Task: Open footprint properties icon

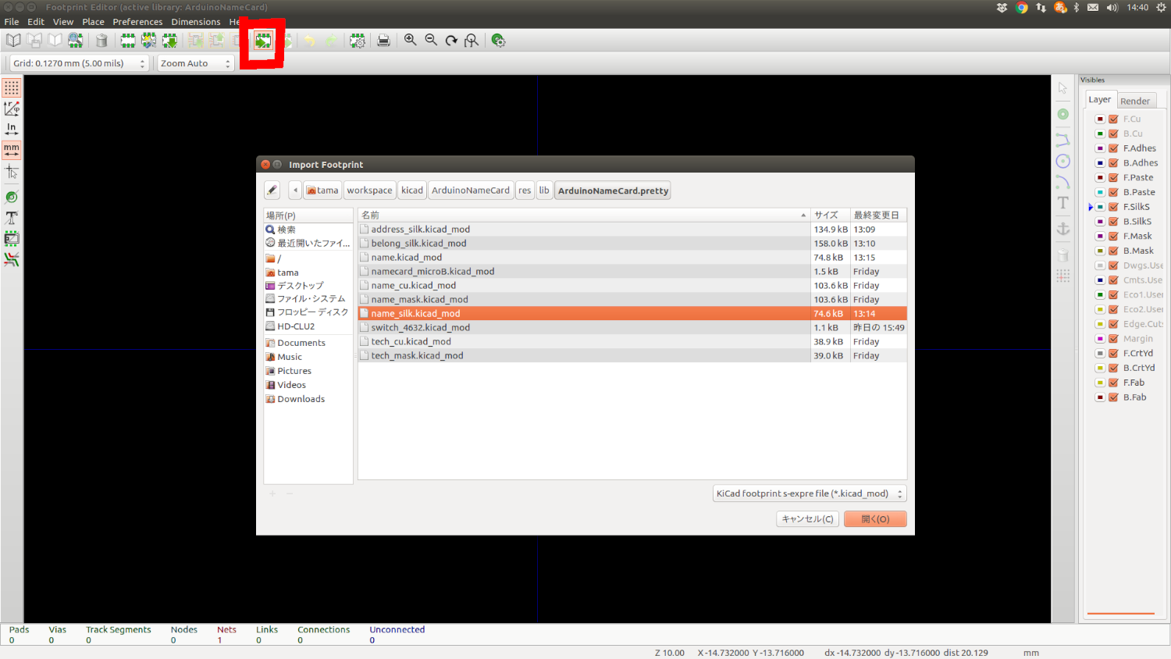Action: (358, 41)
